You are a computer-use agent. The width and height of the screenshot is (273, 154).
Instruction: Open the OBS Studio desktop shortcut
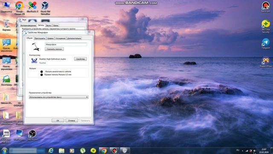pos(32,135)
